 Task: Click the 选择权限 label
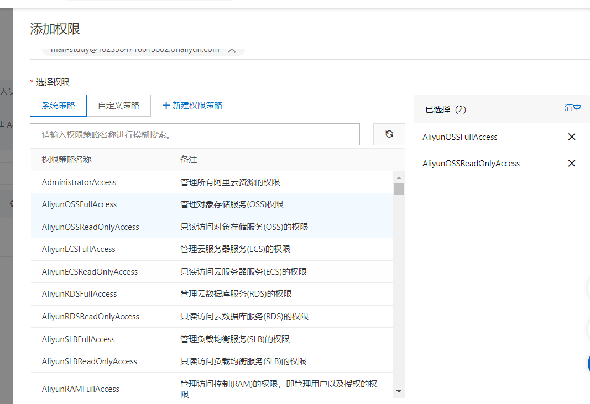pyautogui.click(x=53, y=82)
